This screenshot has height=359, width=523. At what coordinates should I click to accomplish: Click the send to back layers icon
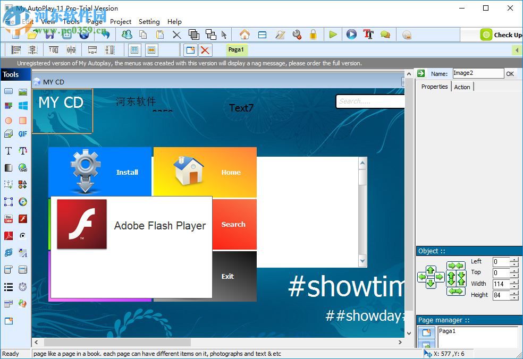point(211,35)
